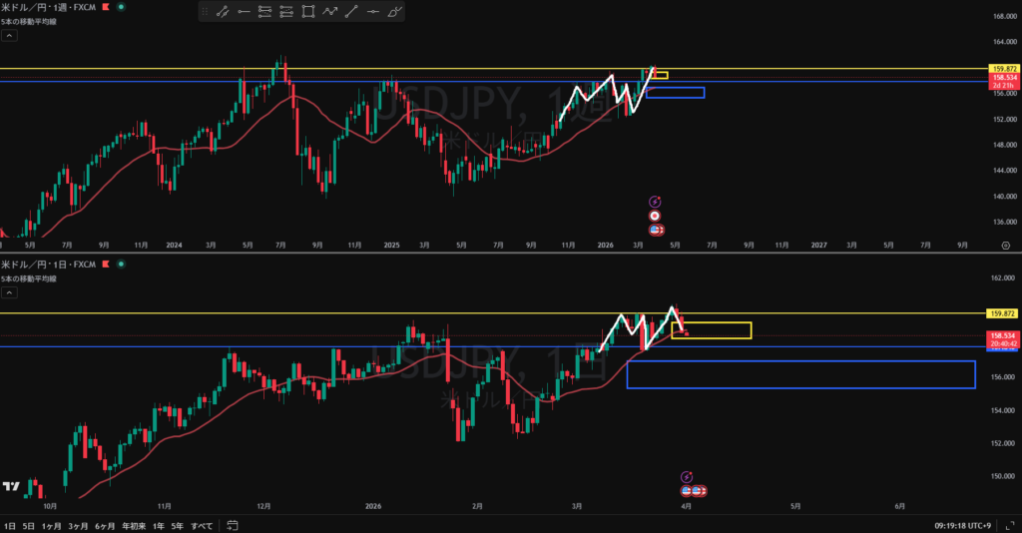The width and height of the screenshot is (1022, 533).
Task: Click green market status dot on daily chart
Action: point(121,265)
